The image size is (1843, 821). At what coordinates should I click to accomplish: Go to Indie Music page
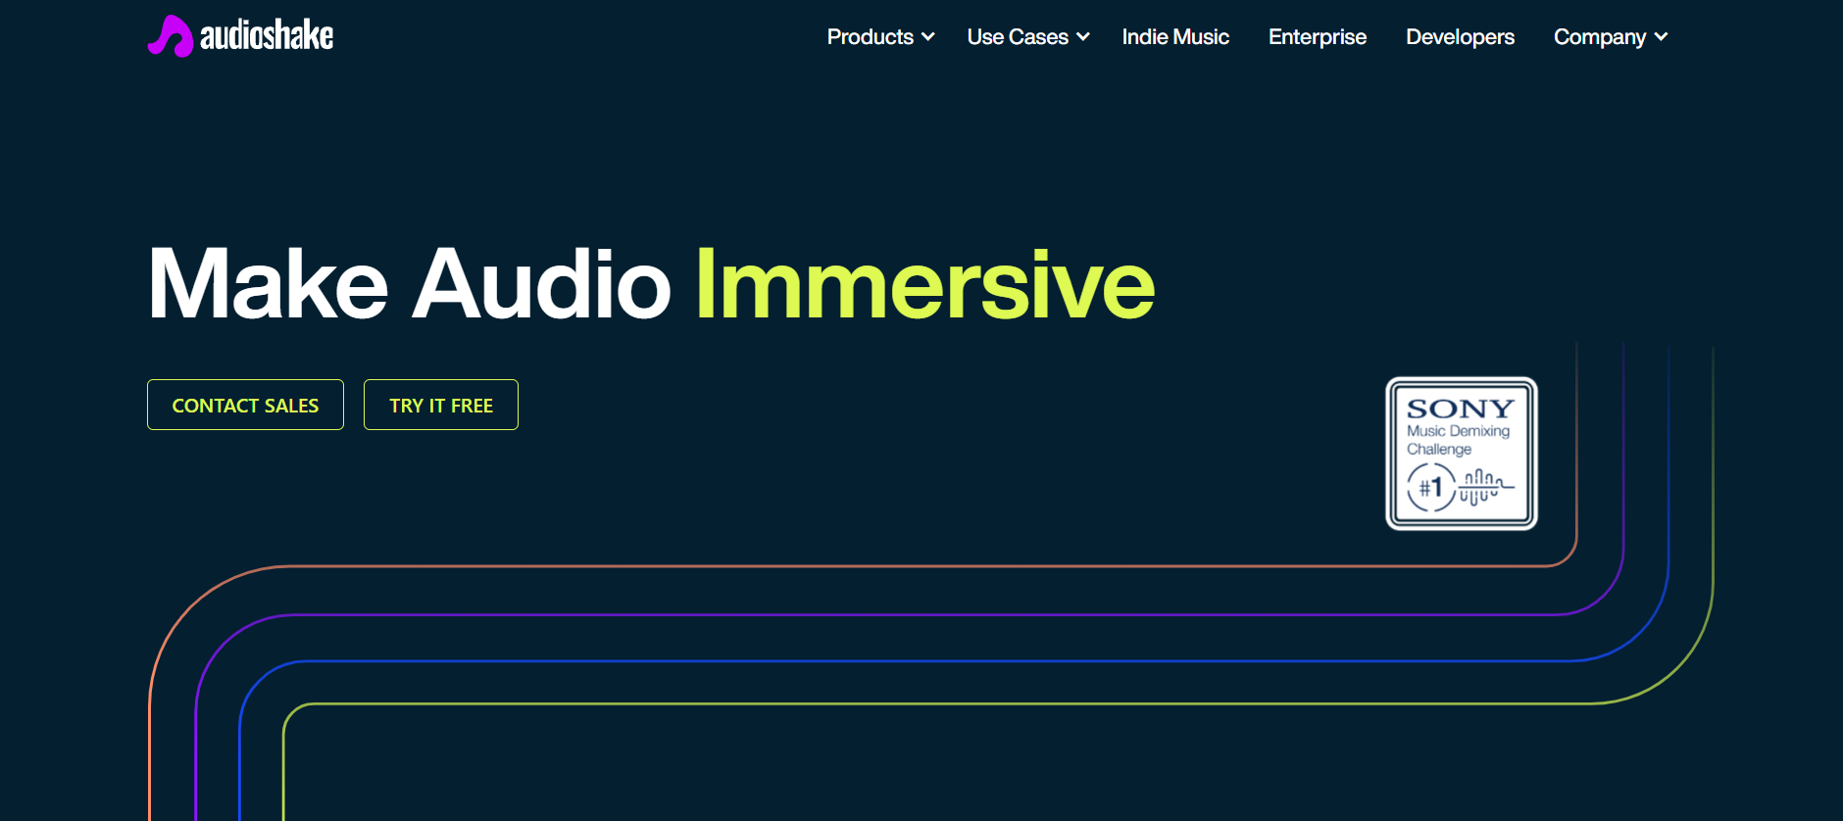pyautogui.click(x=1175, y=37)
